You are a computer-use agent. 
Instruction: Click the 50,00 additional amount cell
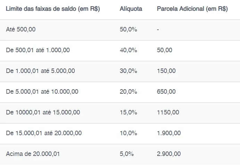(x=164, y=50)
